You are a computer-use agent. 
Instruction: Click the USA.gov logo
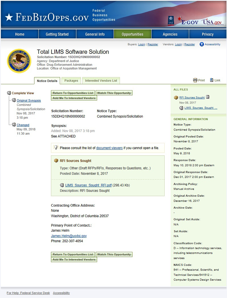point(212,22)
